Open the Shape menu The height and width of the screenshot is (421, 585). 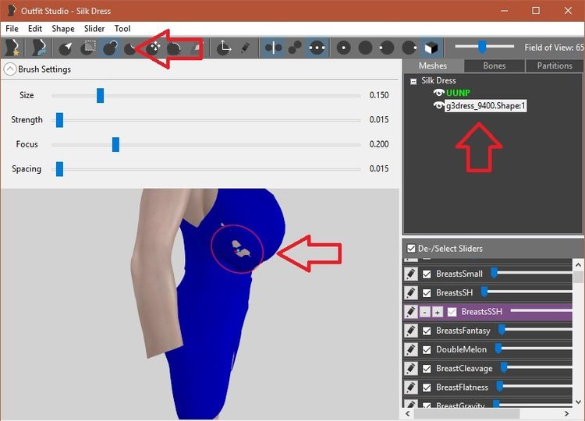63,29
